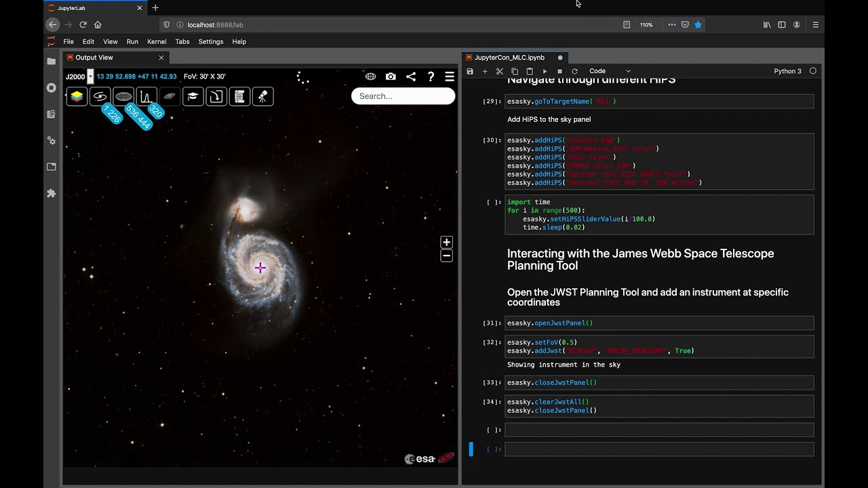Select the esasky.openJwstPanel() cell
868x488 pixels.
pos(659,323)
